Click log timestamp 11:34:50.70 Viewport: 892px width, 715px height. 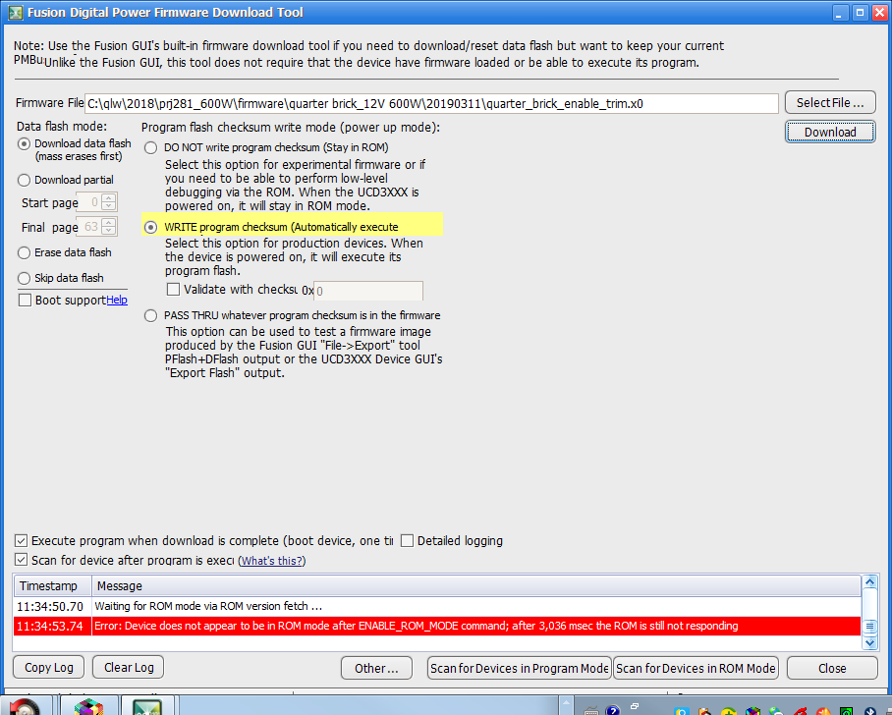coord(50,606)
